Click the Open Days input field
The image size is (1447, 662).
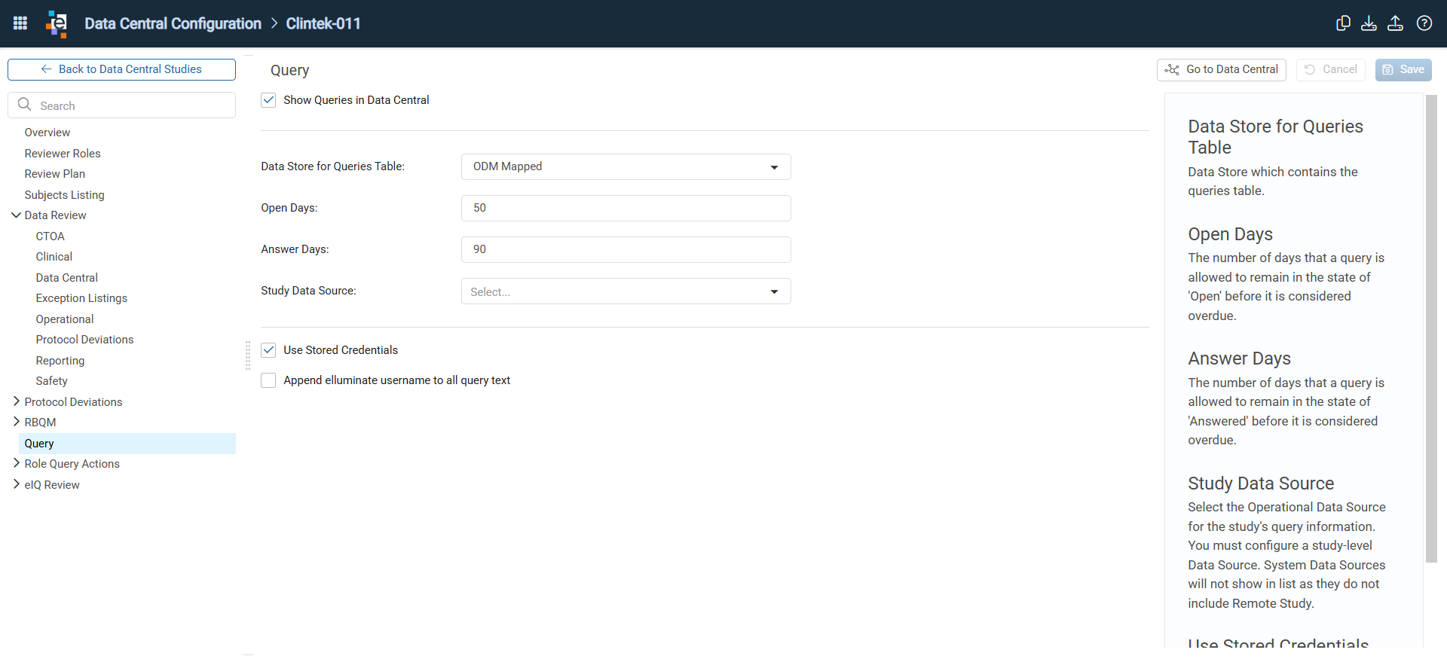626,208
